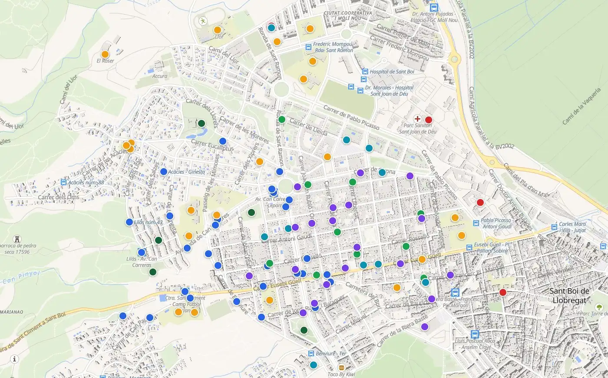
Task: Select the blue marker at Lilàs núm 43
Action: click(129, 222)
